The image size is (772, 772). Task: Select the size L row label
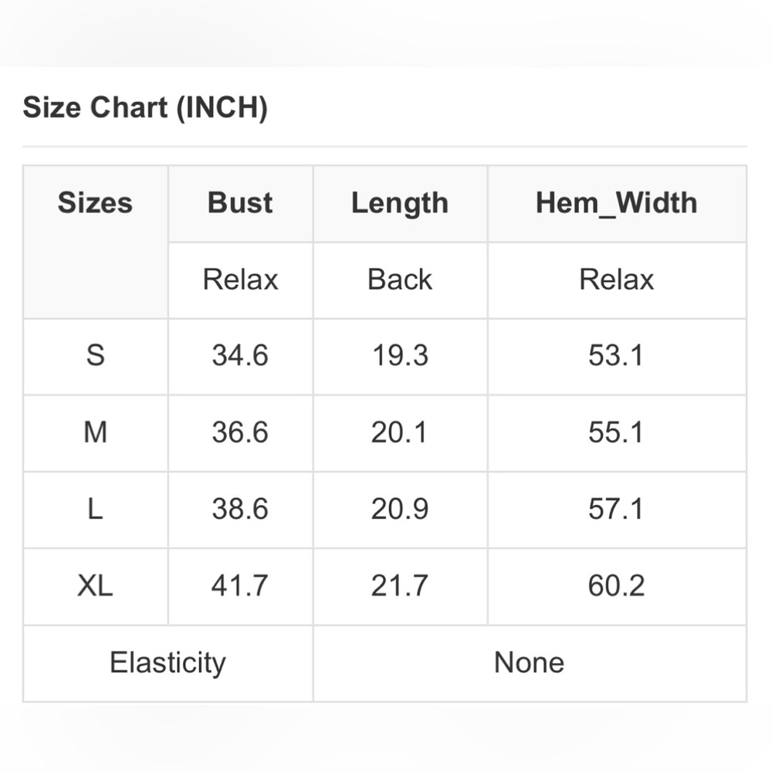[x=95, y=509]
